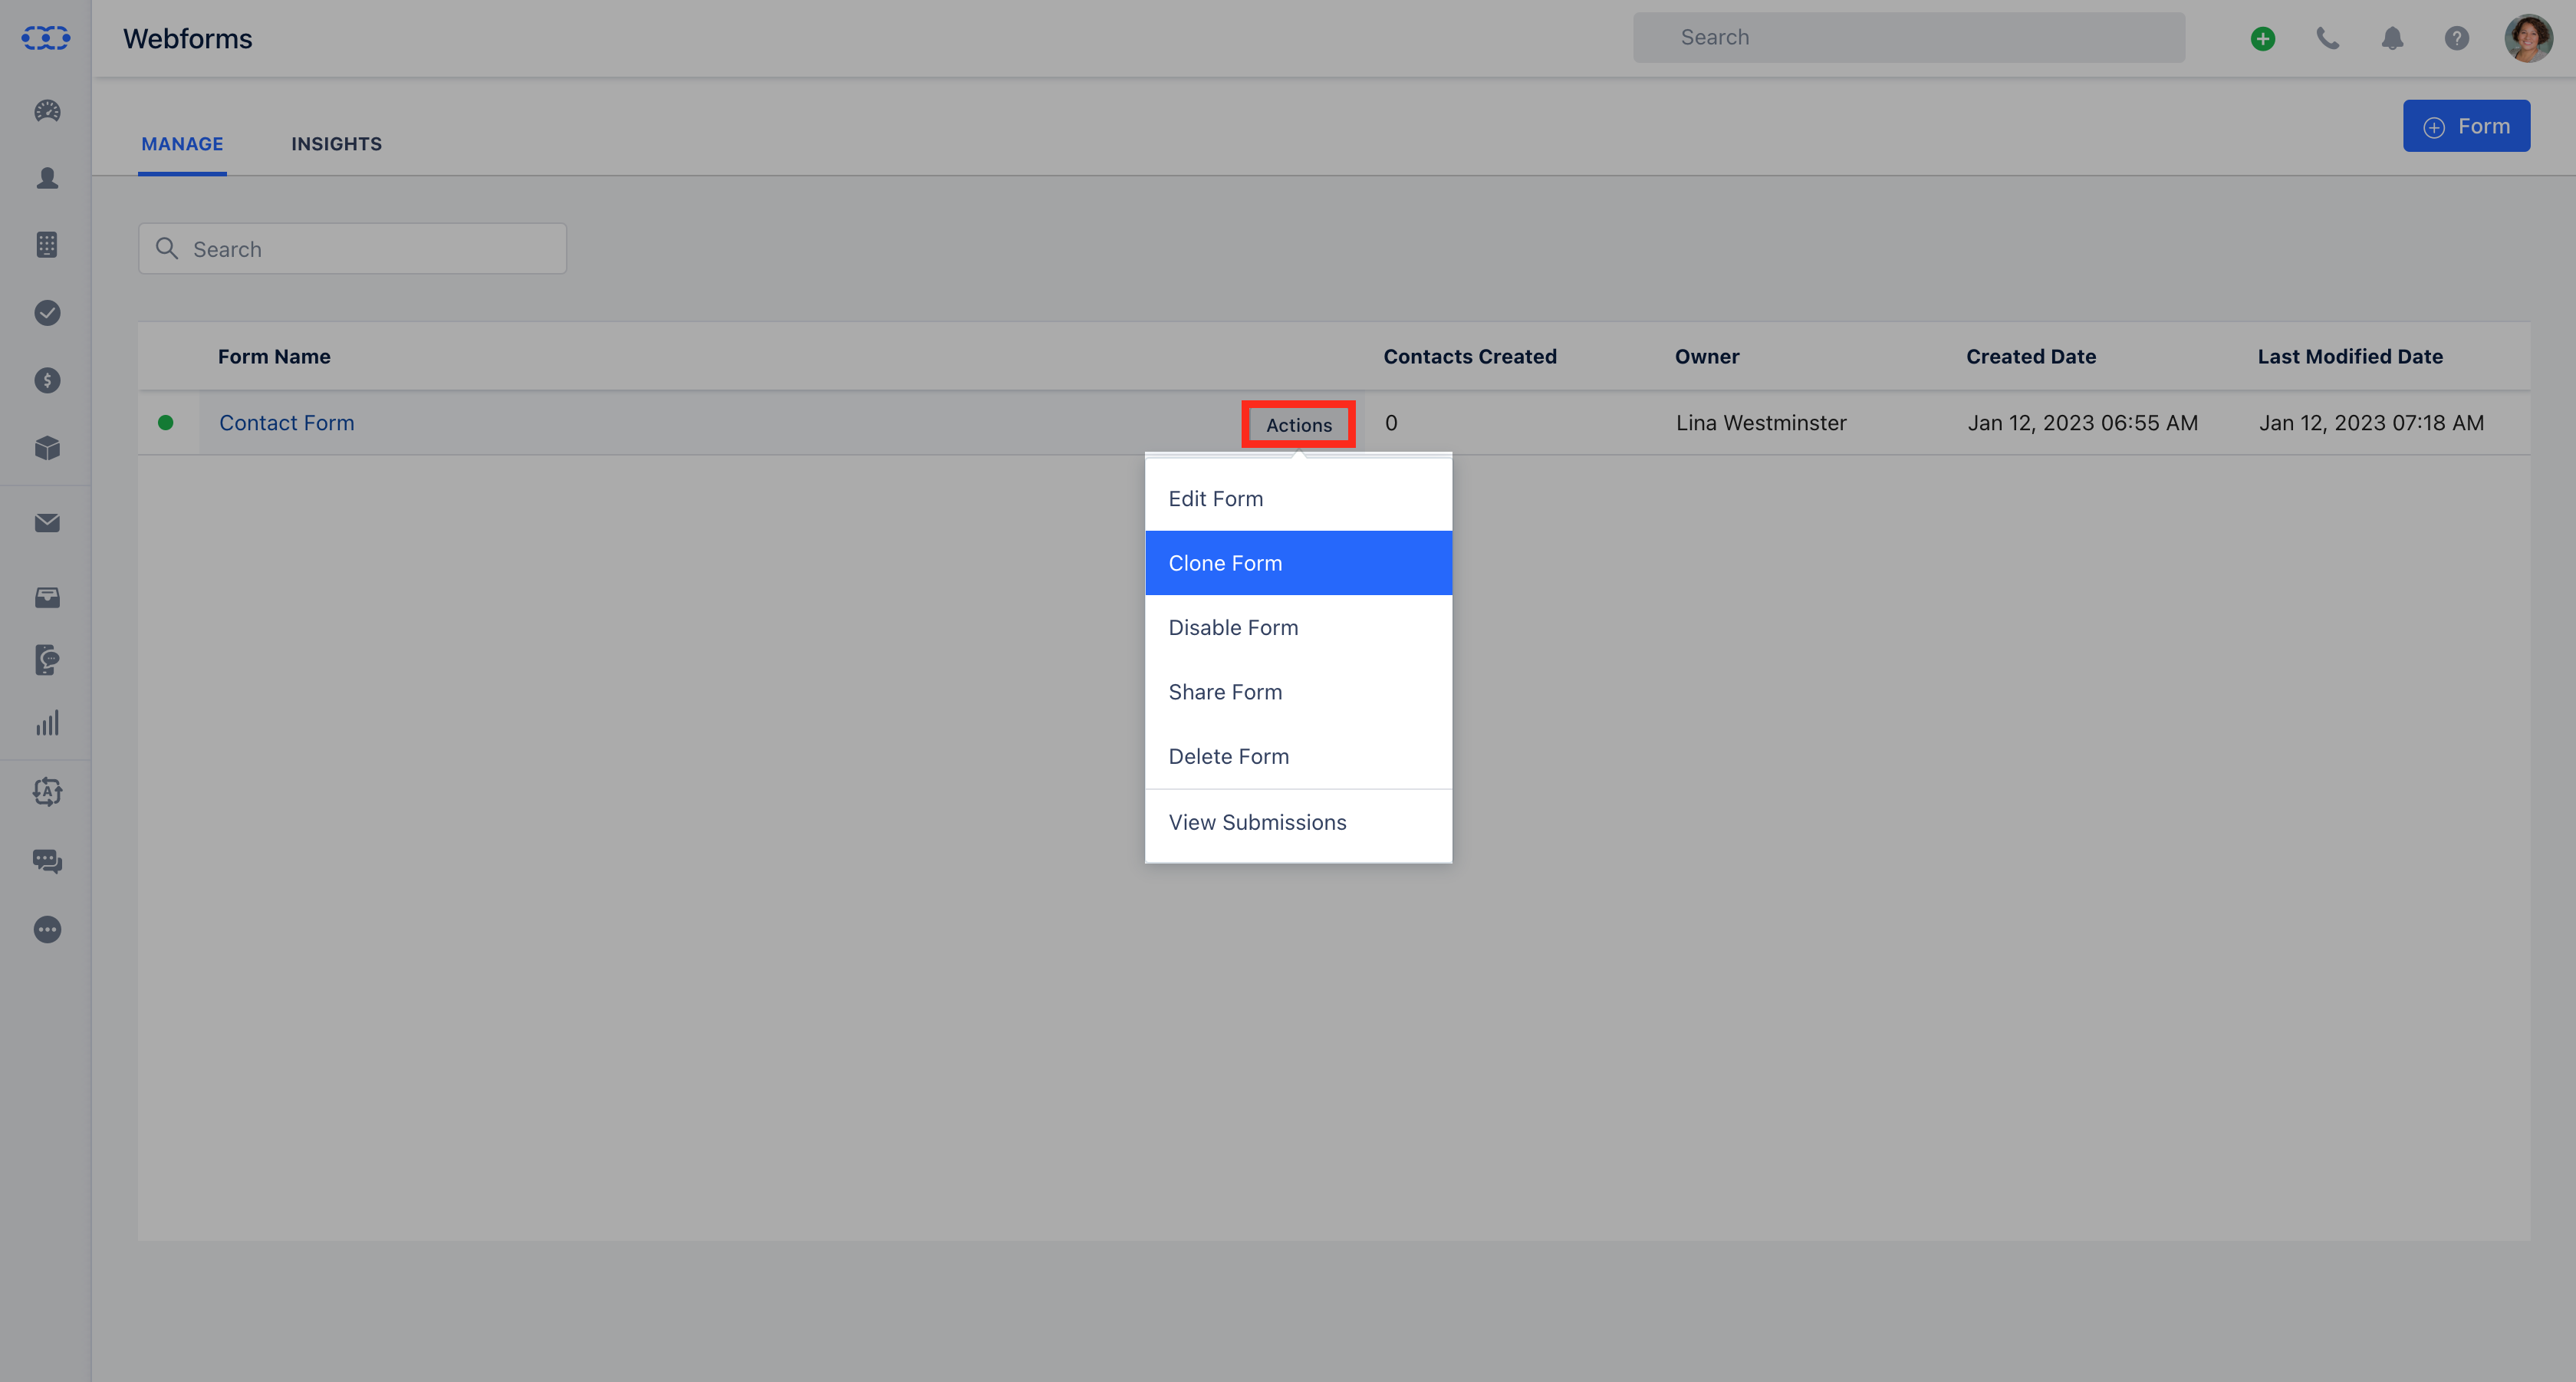
Task: Open the dashboard gauge icon in sidebar
Action: (x=47, y=111)
